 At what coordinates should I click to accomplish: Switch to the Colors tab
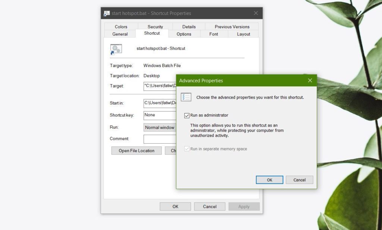pos(121,26)
